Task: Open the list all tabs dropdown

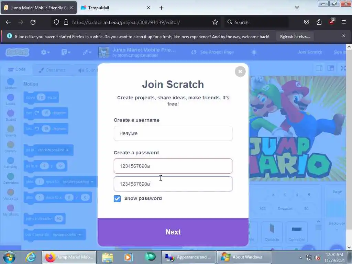Action: coord(297,8)
